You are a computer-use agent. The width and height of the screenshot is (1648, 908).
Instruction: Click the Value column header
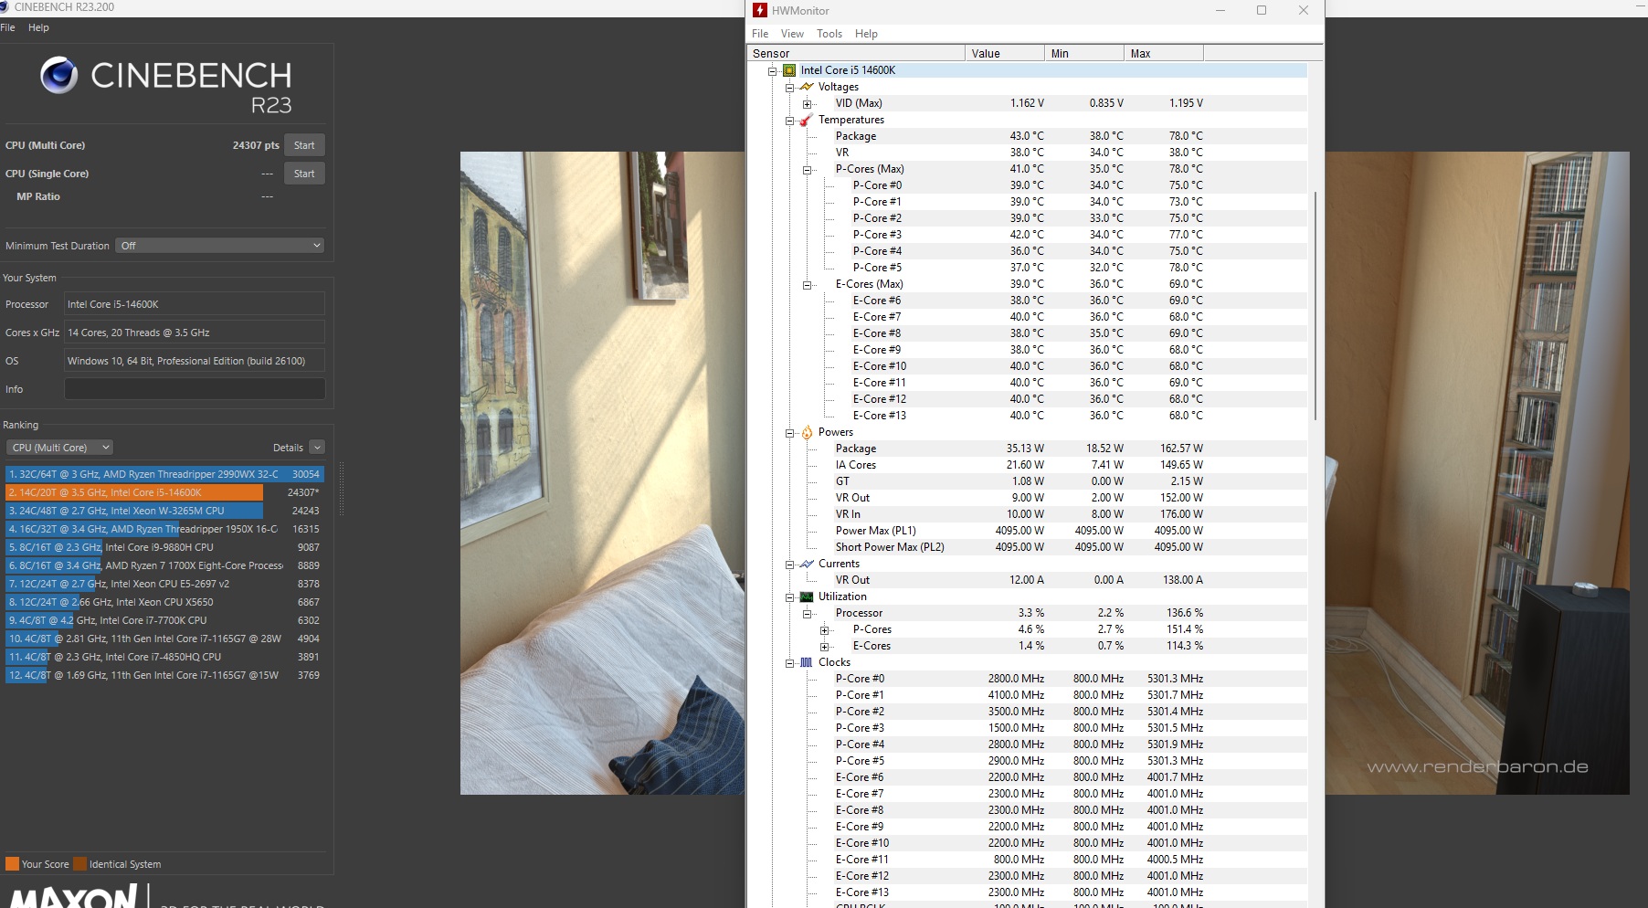coord(1005,54)
